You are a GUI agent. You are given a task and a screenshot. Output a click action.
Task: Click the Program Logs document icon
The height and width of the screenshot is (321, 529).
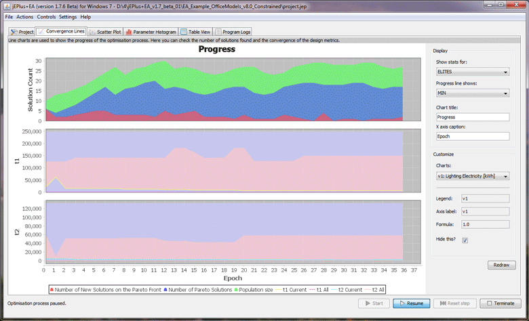[218, 32]
